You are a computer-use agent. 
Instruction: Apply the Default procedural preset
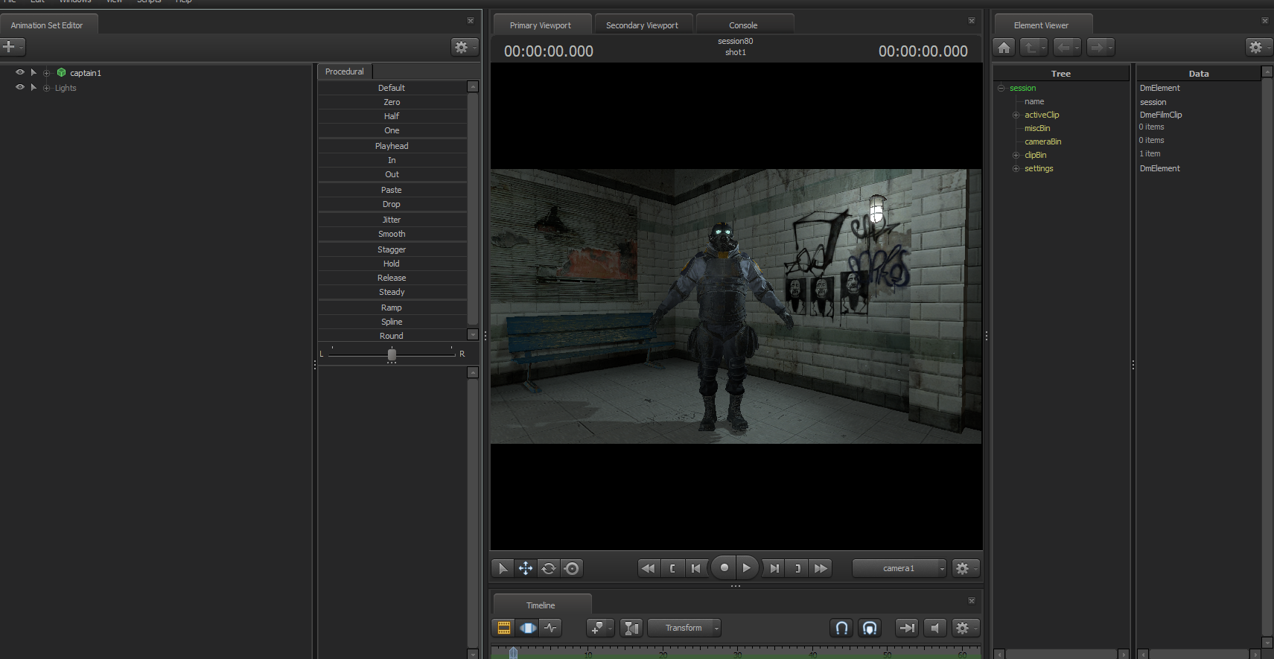[392, 88]
